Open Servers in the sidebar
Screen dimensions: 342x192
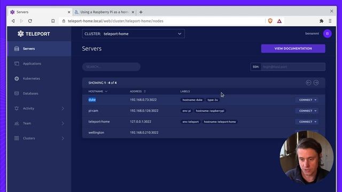coord(39,49)
